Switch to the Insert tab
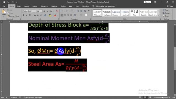 pyautogui.click(x=19, y=6)
